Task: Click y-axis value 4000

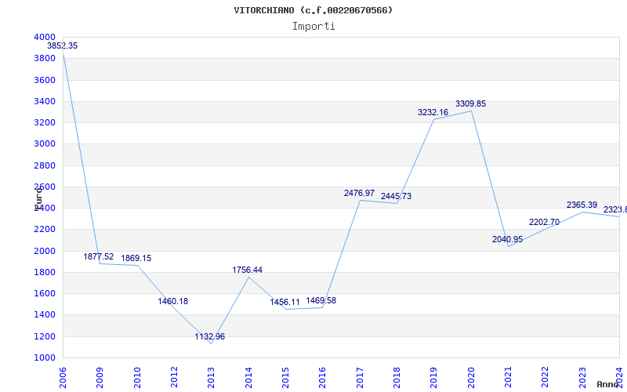Action: point(45,37)
